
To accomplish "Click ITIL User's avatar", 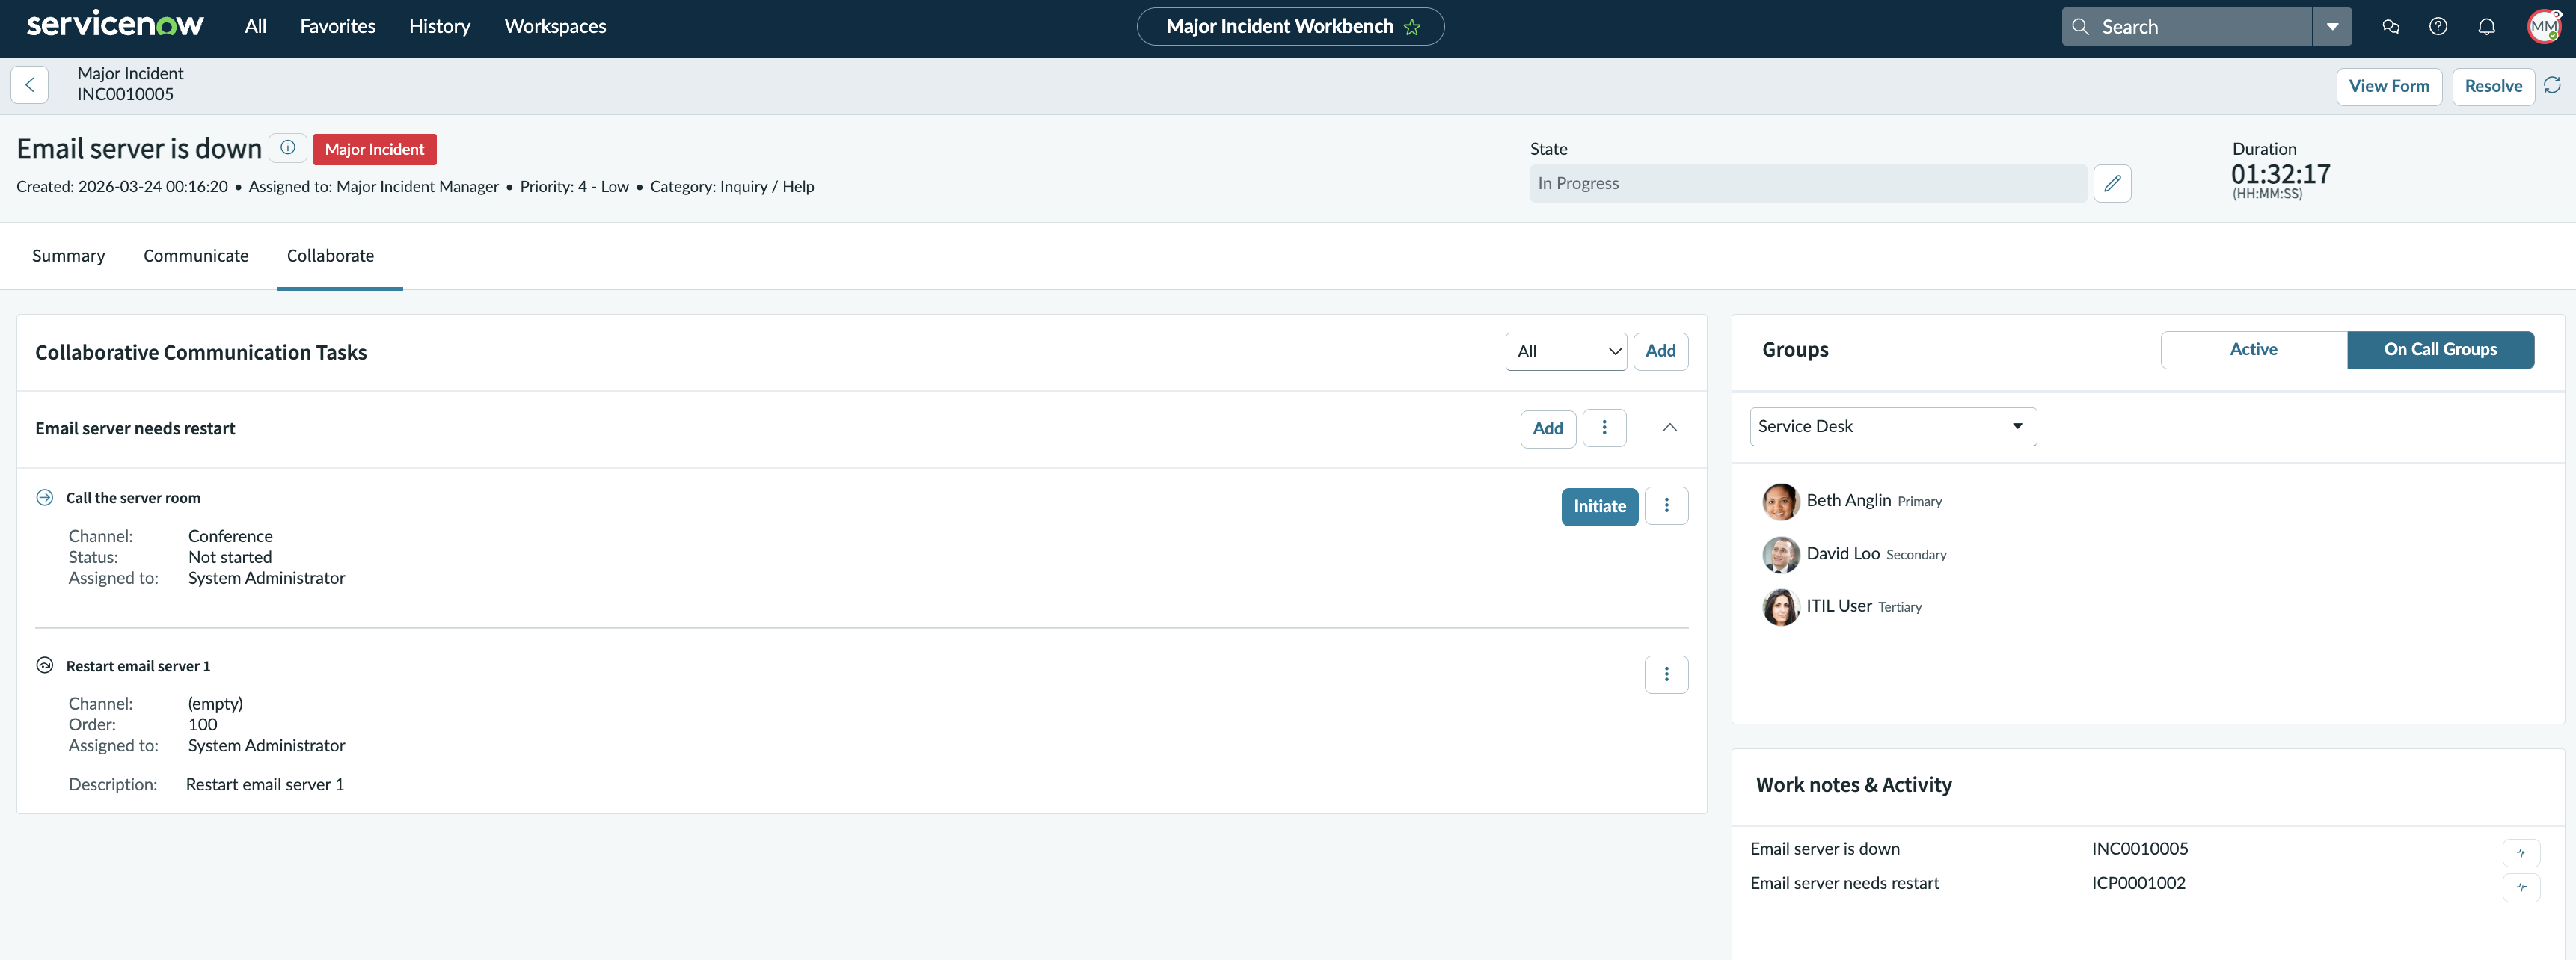I will click(1781, 607).
